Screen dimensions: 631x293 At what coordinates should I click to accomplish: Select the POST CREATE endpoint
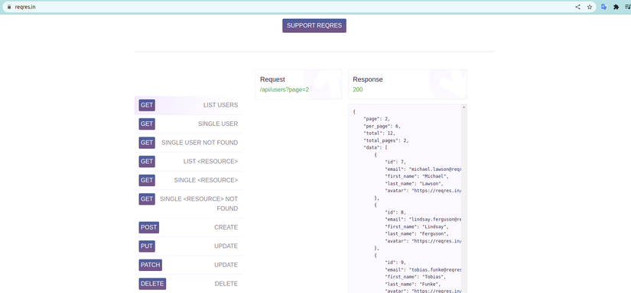(188, 227)
